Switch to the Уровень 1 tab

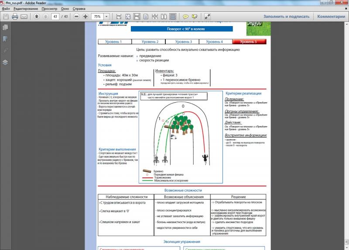pos(115,42)
